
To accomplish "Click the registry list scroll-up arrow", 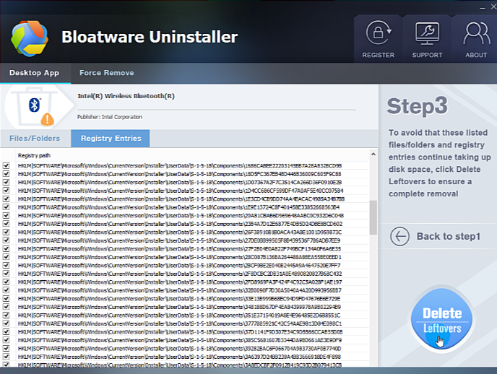I will point(373,155).
